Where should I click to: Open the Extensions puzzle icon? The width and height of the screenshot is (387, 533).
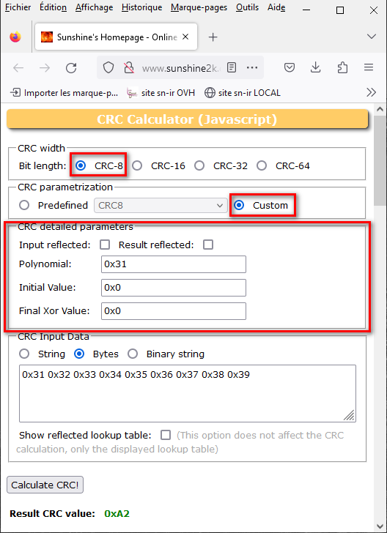[342, 67]
